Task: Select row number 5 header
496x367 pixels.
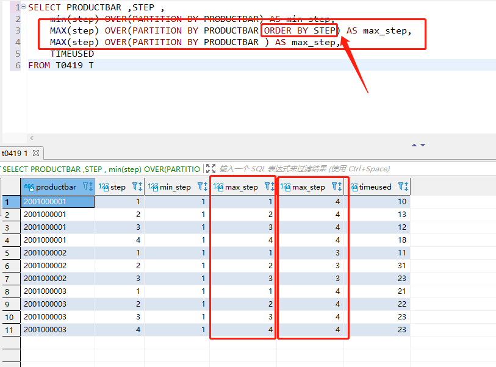Action: click(11, 253)
